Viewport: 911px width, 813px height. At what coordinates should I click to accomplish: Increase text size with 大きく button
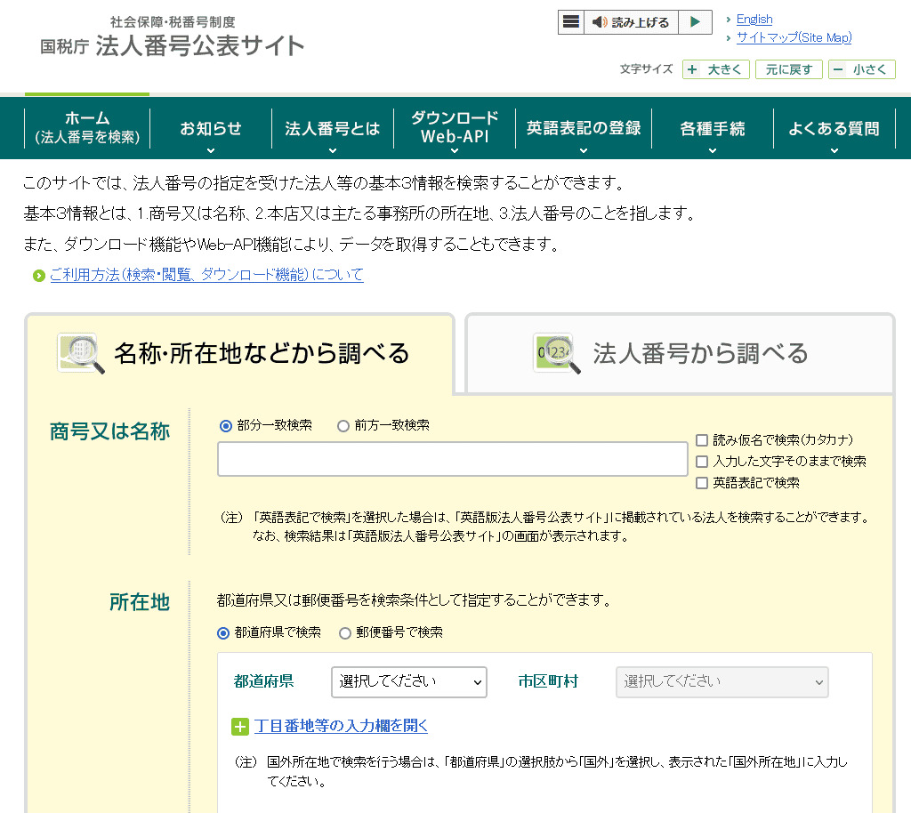[716, 69]
